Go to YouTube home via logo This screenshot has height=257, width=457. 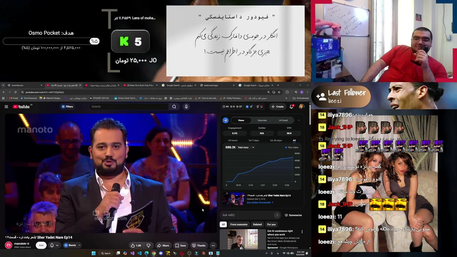point(21,107)
